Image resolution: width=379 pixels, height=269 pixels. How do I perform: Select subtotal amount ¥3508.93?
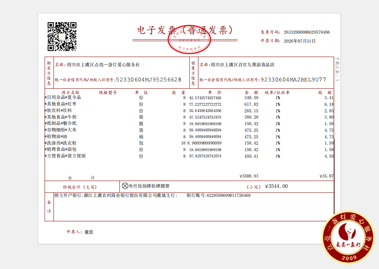[249, 176]
